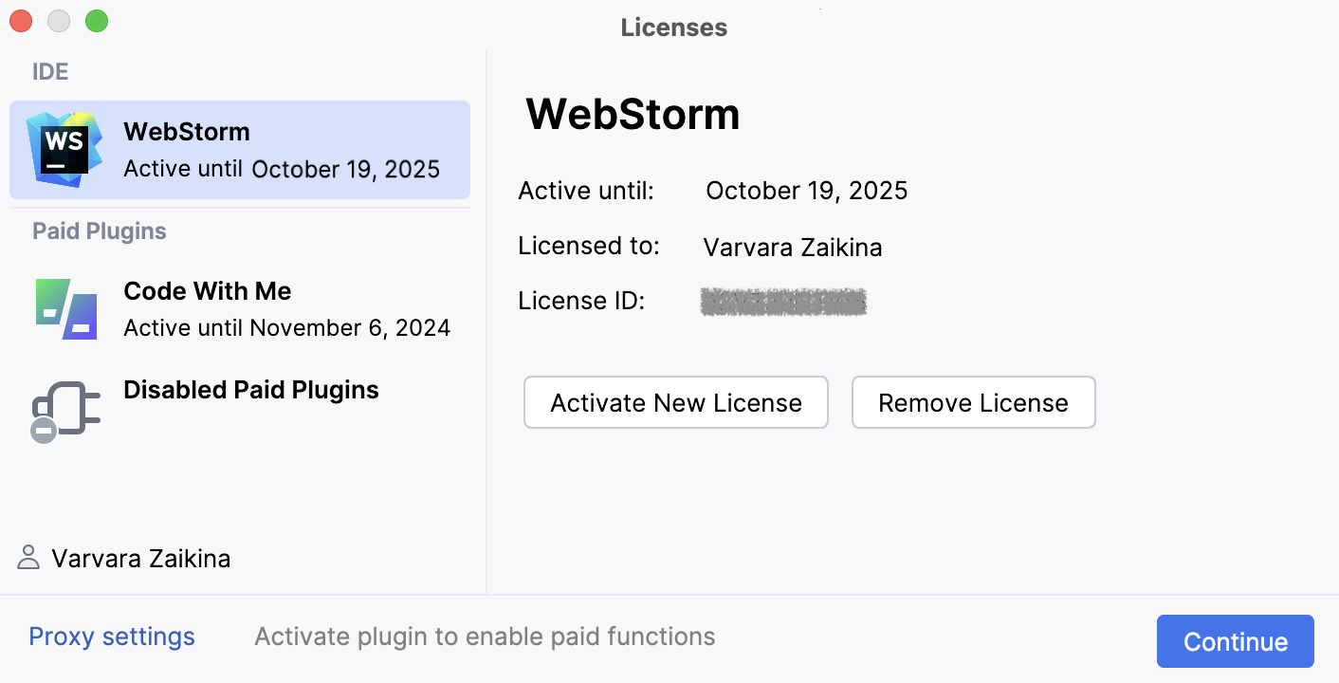Open Disabled Paid Plugins entry
The width and height of the screenshot is (1339, 683).
pos(251,391)
